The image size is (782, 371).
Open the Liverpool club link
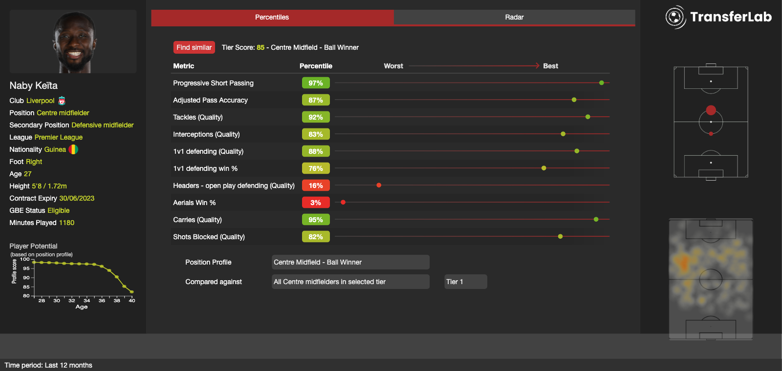coord(40,101)
